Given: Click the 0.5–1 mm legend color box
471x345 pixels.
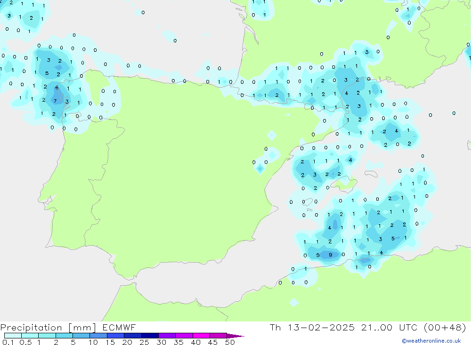Looking at the screenshot, I should pos(30,336).
